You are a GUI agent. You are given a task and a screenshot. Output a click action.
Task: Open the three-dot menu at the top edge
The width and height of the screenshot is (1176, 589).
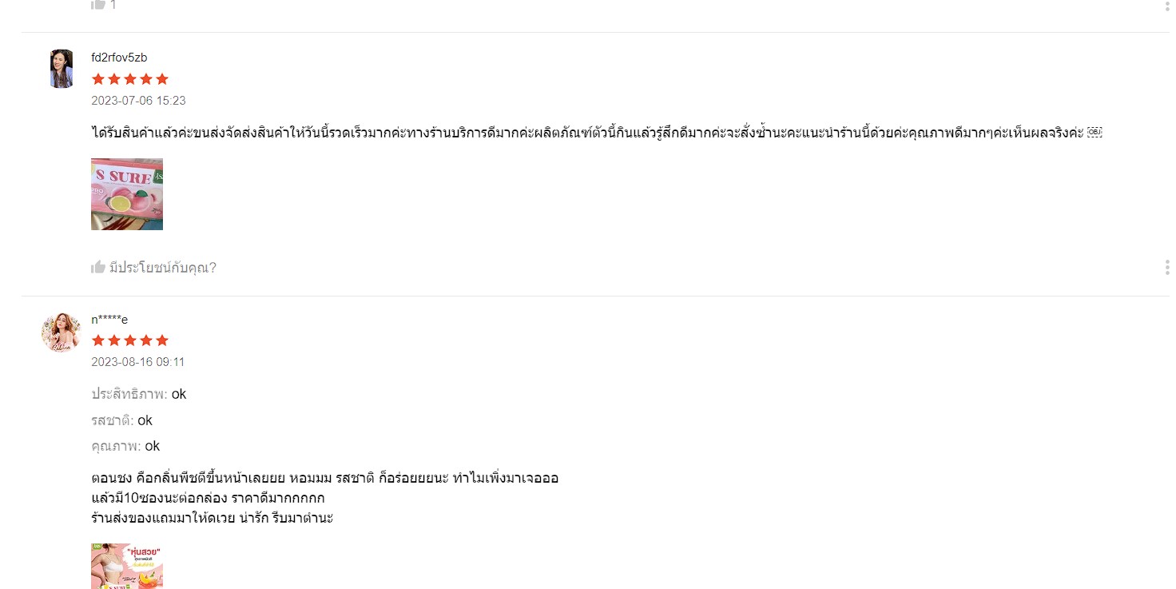1167,4
